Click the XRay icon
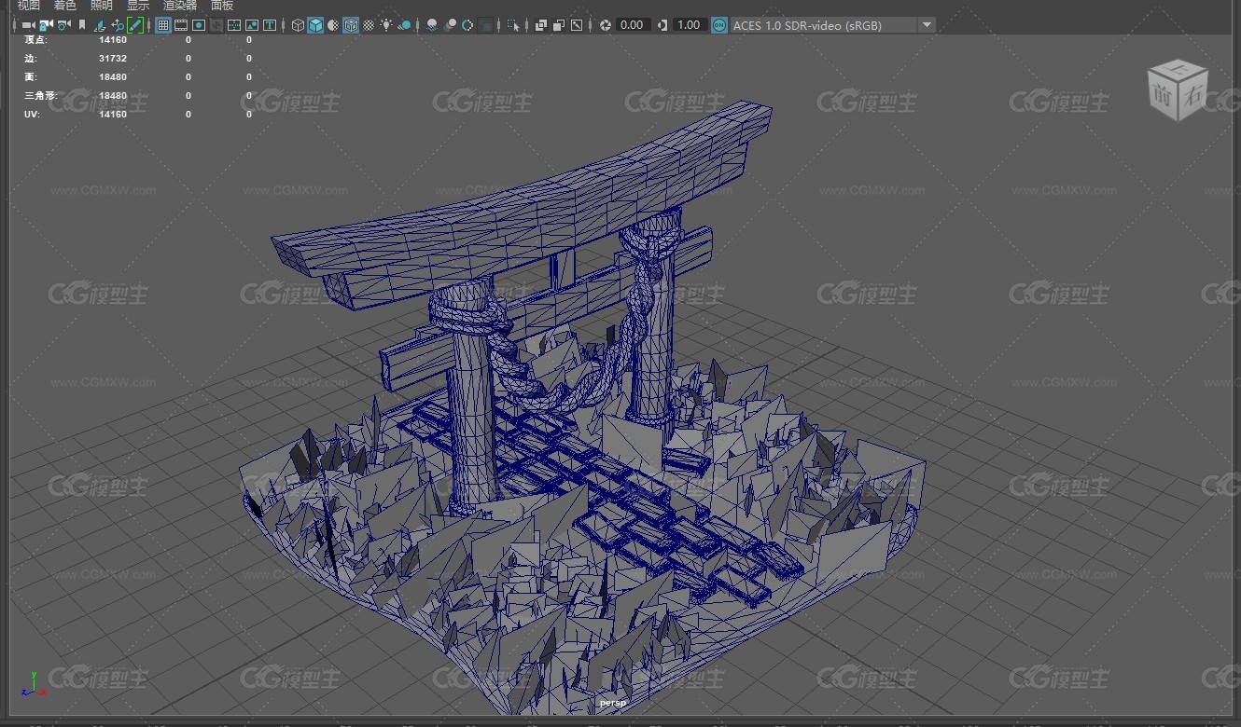Image resolution: width=1241 pixels, height=727 pixels. (540, 25)
